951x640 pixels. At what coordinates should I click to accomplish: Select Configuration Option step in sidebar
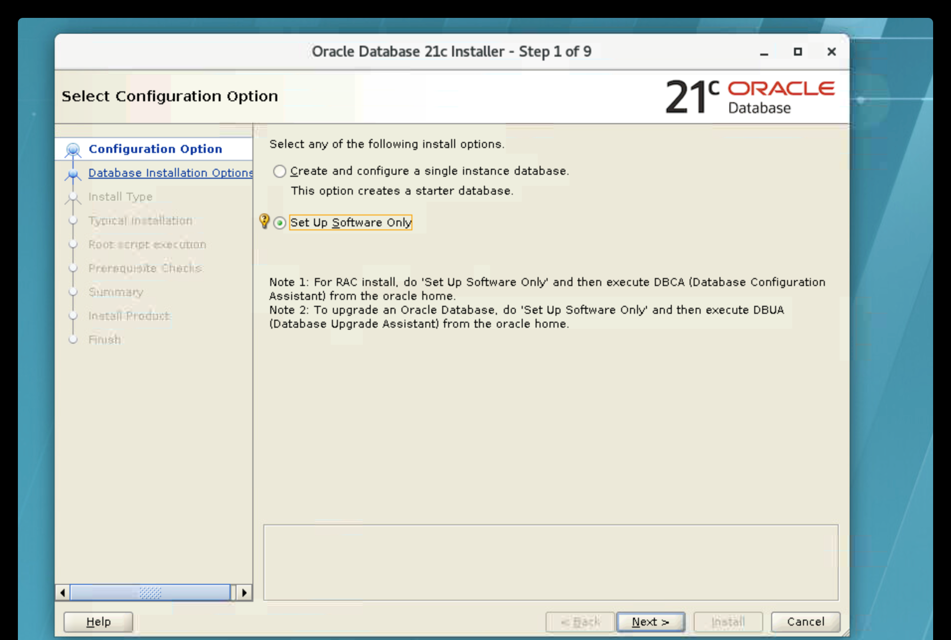pos(155,149)
